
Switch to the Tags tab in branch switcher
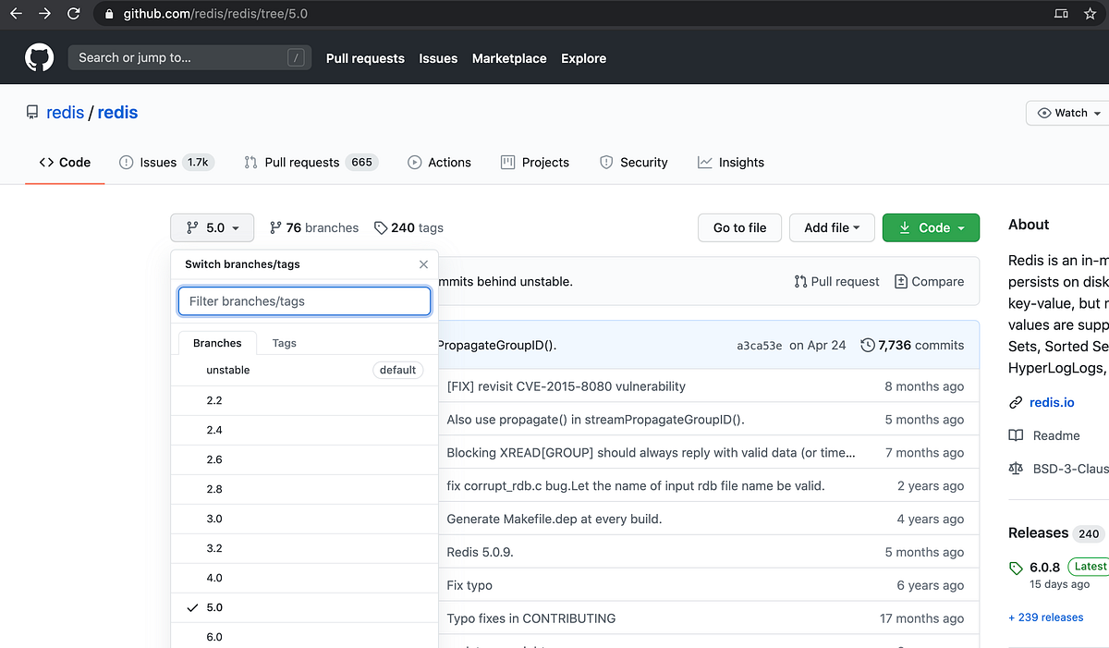point(283,343)
